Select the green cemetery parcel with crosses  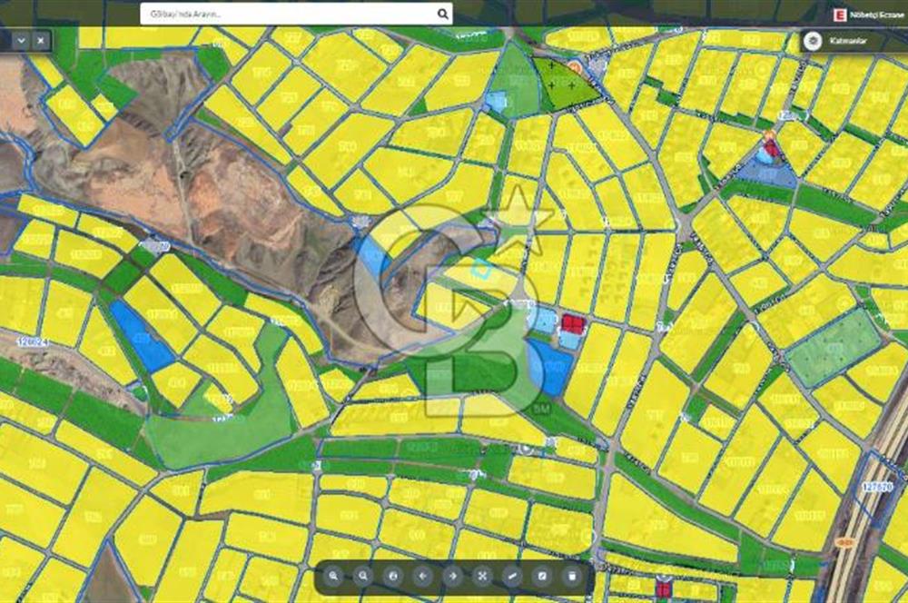point(564,85)
